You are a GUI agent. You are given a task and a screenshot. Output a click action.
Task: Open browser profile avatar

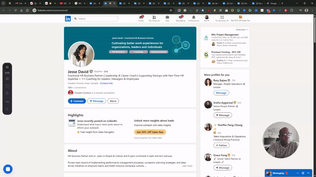306,10
